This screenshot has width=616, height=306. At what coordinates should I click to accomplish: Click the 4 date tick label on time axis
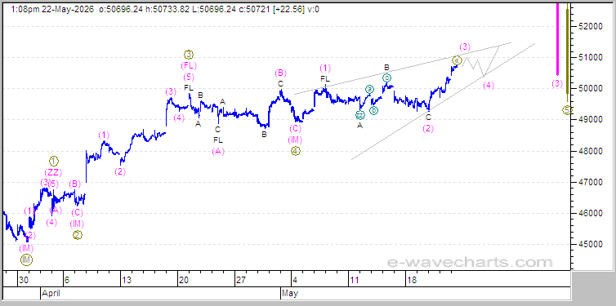pos(296,281)
